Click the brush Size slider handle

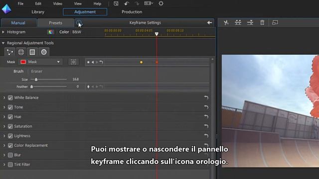36,80
